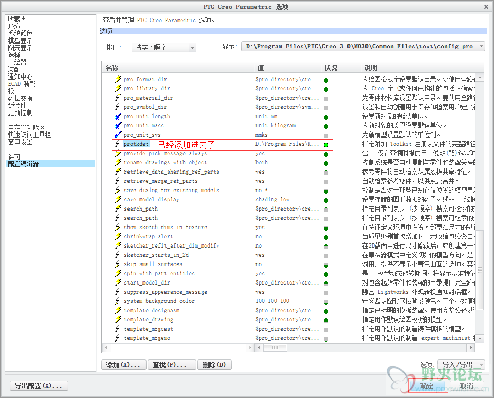Click the value column horizontal scrollbar thumb
494x398 pixels.
coord(275,348)
